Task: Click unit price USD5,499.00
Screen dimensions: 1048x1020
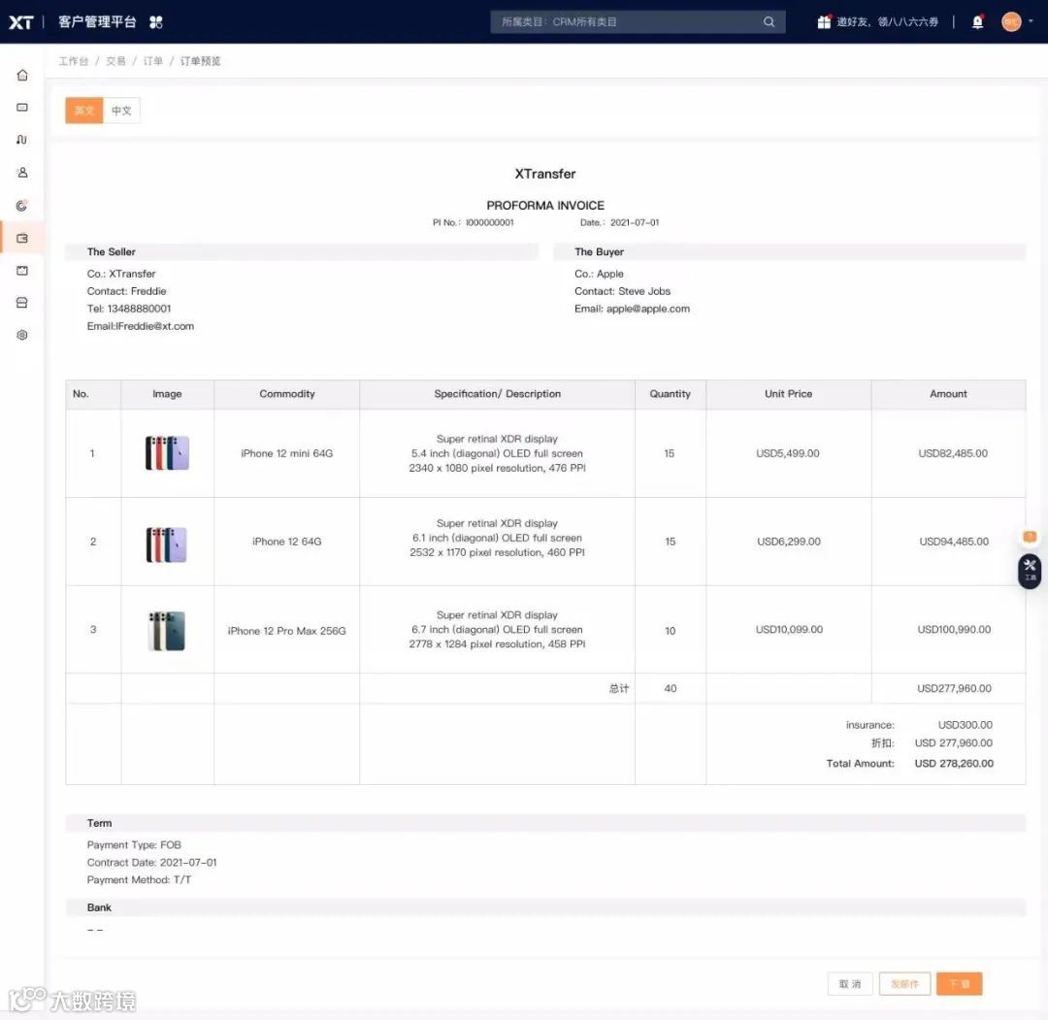Action: pyautogui.click(x=788, y=453)
